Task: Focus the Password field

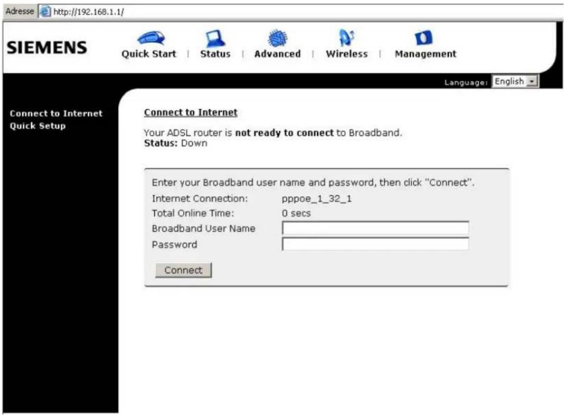Action: (376, 244)
